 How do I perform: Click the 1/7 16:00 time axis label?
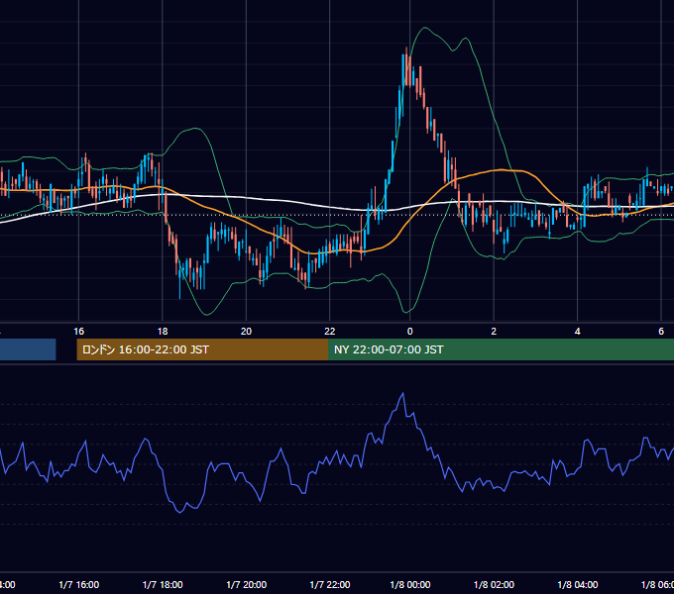click(78, 584)
